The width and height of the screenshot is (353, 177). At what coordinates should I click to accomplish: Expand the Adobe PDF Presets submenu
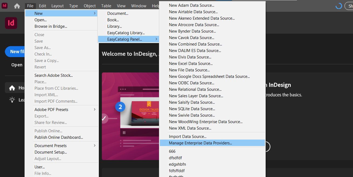tap(66, 109)
